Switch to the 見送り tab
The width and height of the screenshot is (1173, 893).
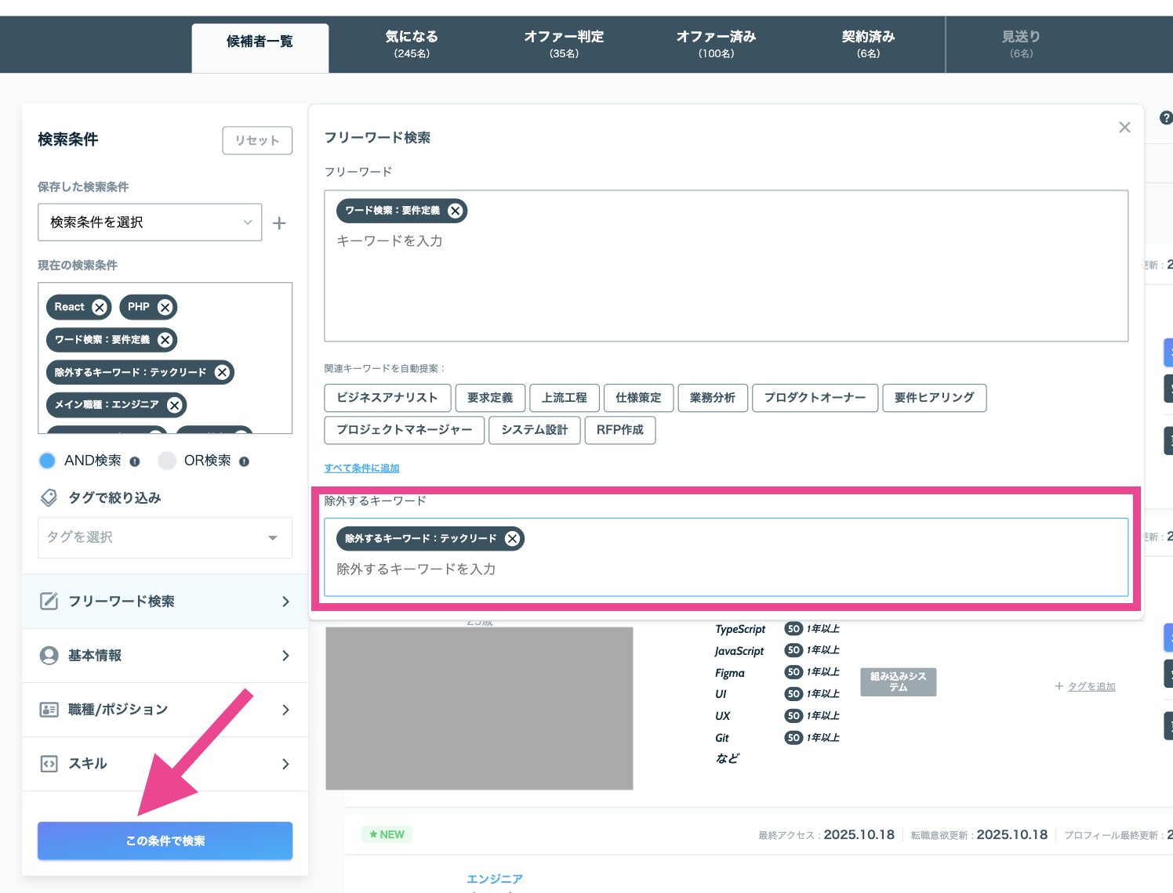(x=1021, y=45)
